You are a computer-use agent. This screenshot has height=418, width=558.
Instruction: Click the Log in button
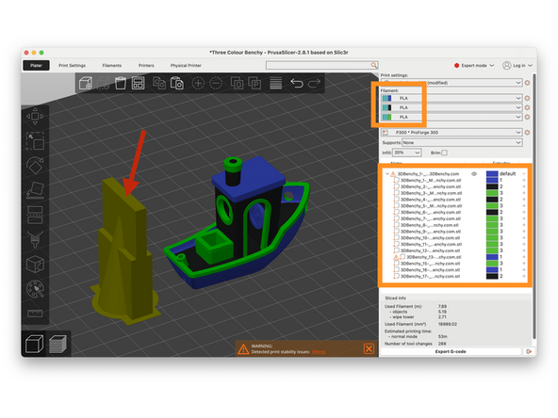(517, 65)
